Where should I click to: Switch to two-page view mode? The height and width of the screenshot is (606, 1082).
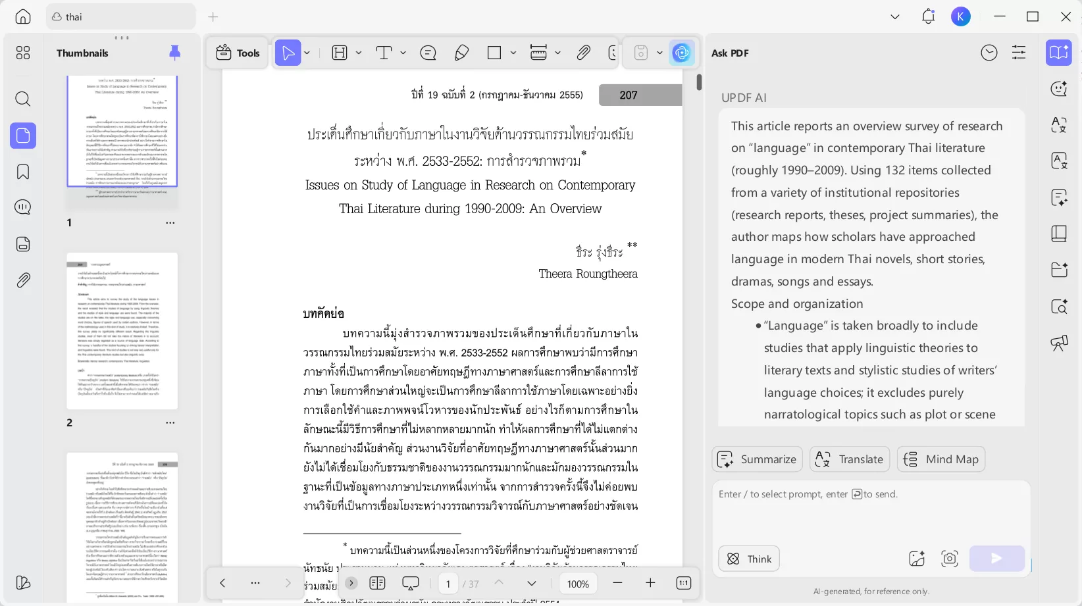point(377,584)
